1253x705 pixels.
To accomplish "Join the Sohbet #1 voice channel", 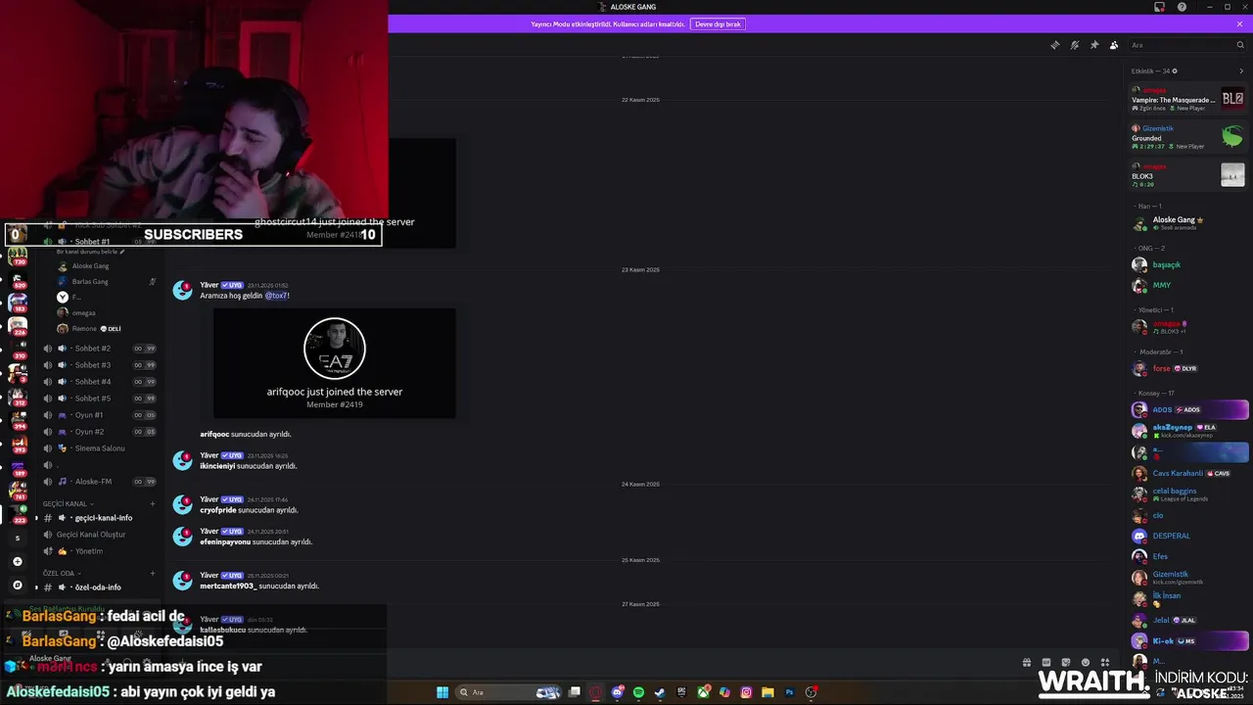I will 98,241.
